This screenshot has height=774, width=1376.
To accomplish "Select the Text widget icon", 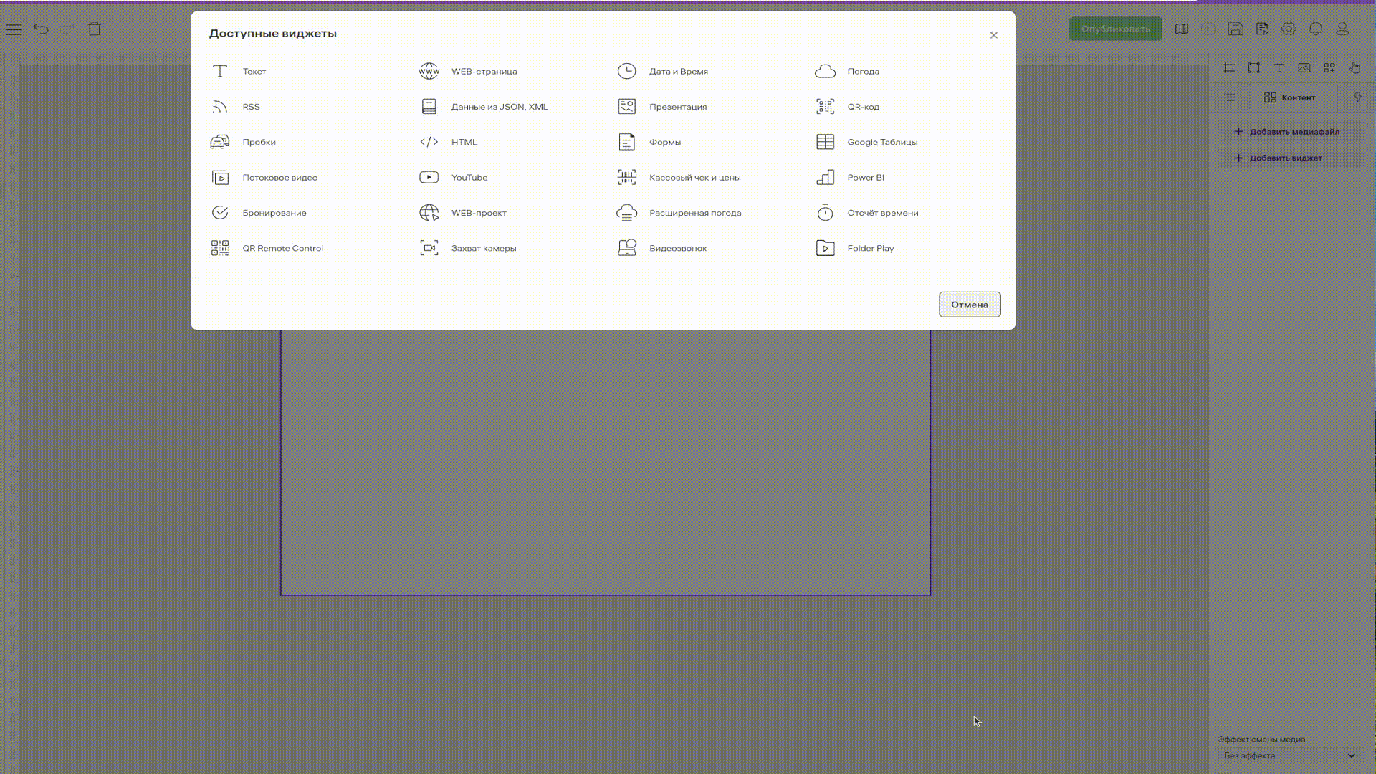I will tap(220, 71).
